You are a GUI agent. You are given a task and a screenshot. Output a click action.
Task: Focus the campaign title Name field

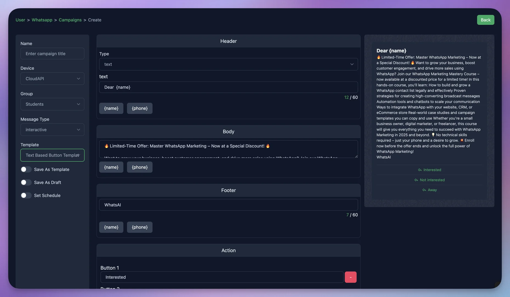pos(52,54)
